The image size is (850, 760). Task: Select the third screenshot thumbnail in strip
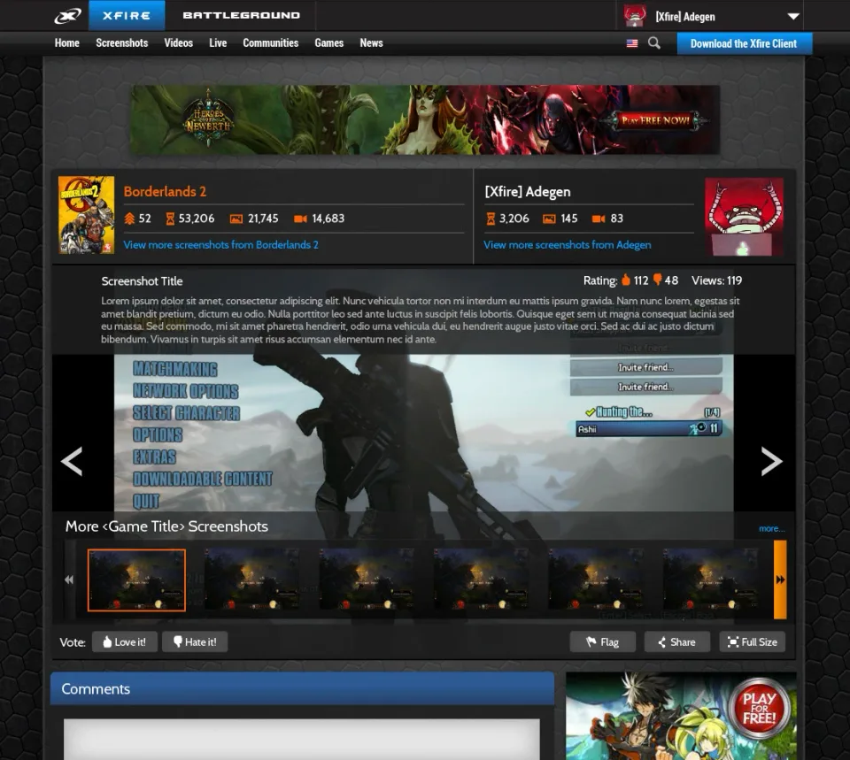(366, 580)
